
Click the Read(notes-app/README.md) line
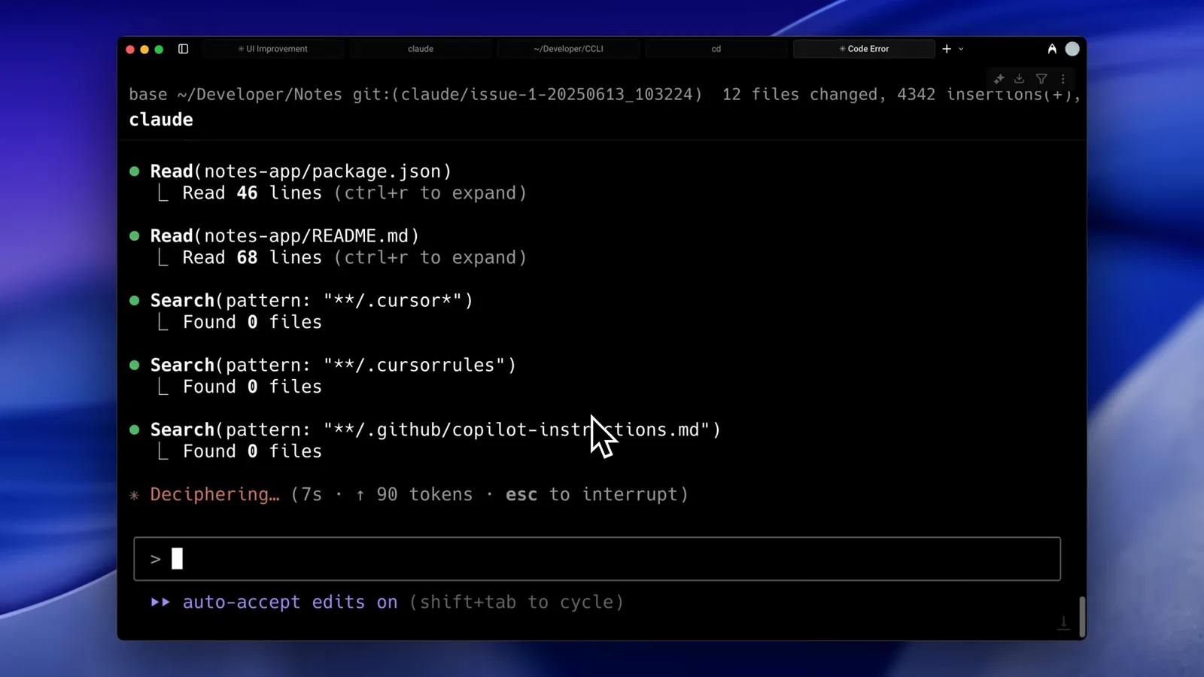(284, 236)
